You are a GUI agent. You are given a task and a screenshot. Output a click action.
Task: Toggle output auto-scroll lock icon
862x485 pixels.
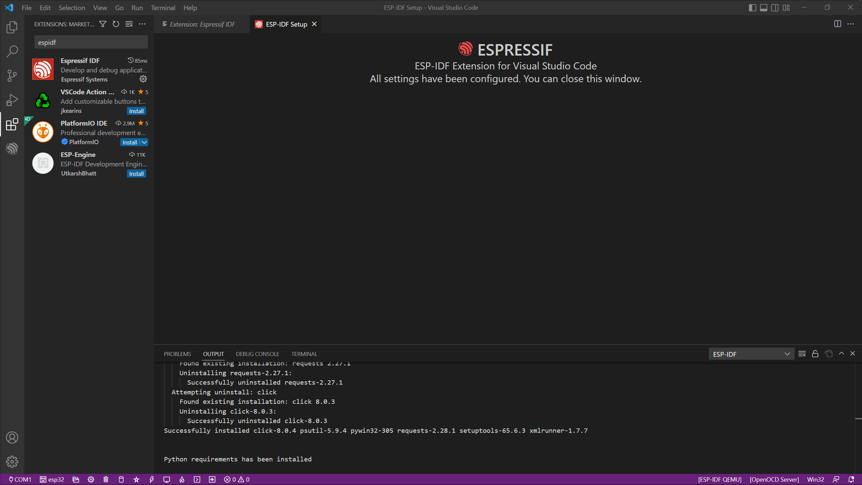coord(815,354)
